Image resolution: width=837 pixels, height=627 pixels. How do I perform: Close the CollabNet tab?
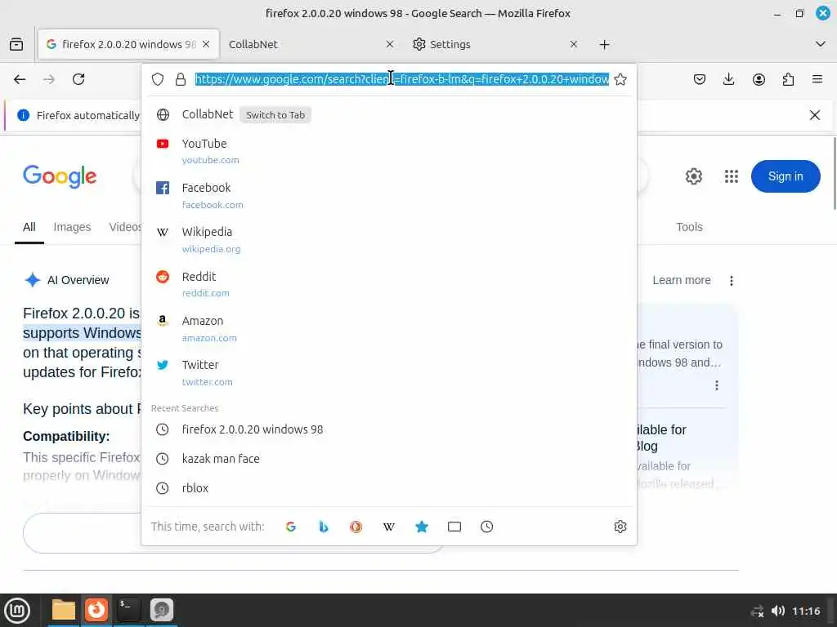coord(390,44)
